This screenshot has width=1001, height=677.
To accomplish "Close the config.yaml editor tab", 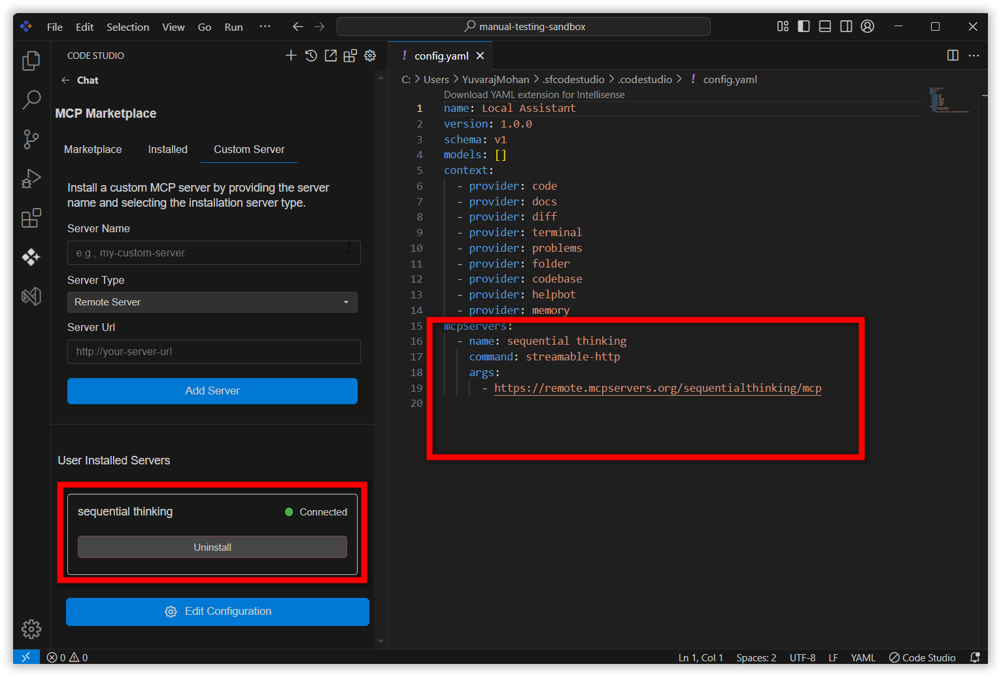I will 480,56.
